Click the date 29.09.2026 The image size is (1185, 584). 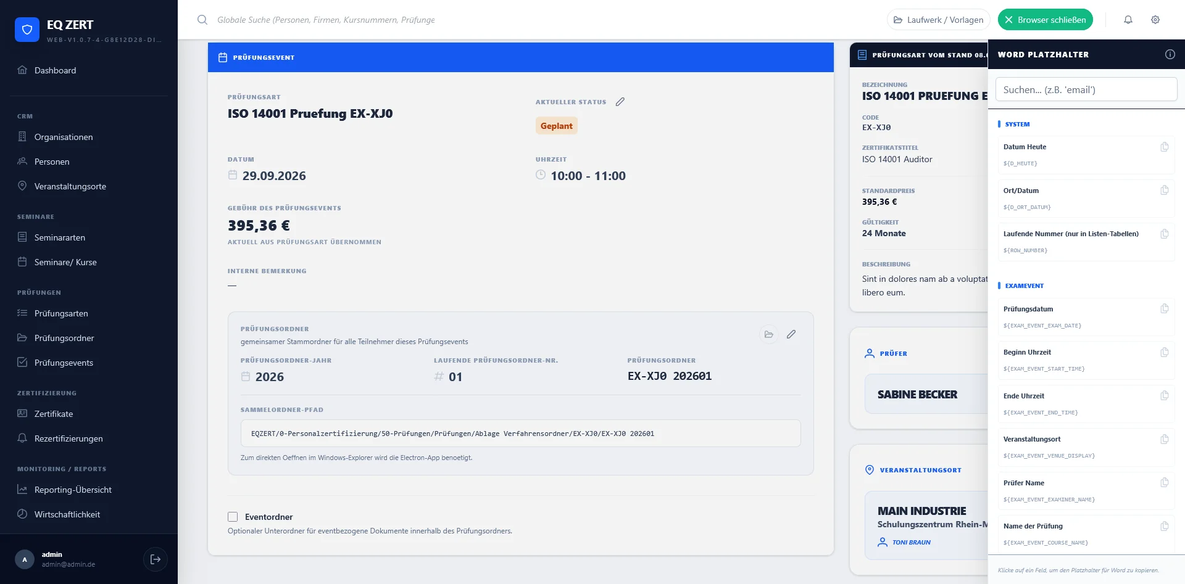pyautogui.click(x=274, y=176)
